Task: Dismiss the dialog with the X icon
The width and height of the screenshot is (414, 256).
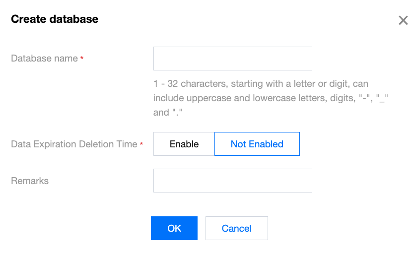Action: [403, 20]
